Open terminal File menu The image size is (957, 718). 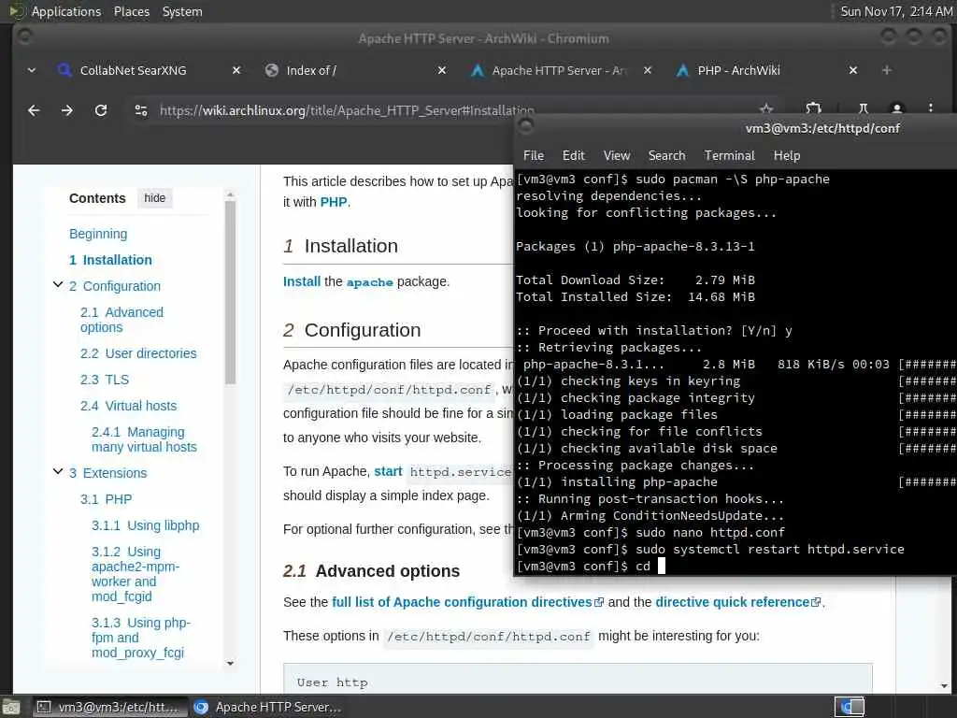[x=534, y=156]
